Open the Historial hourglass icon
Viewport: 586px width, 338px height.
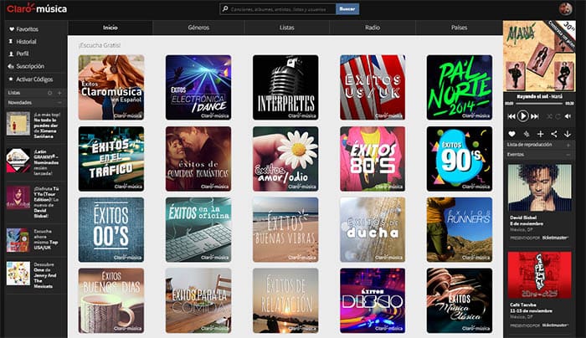[x=11, y=42]
